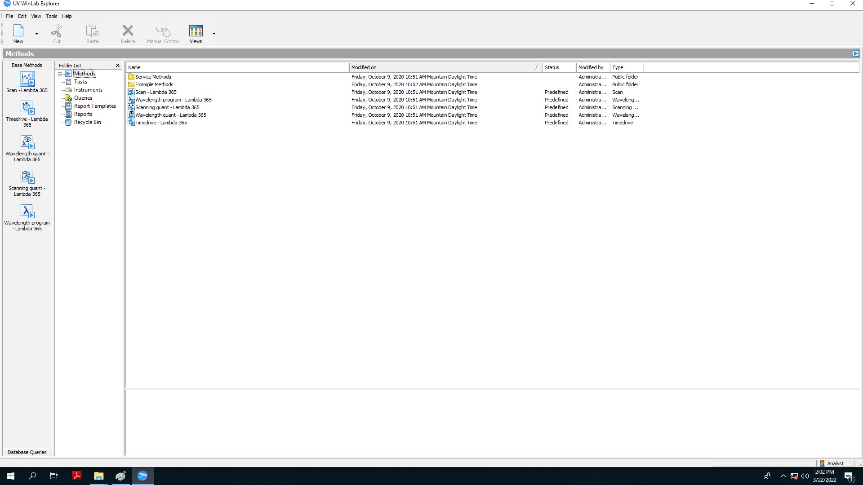This screenshot has width=863, height=485.
Task: Expand the Methods tree node
Action: 60,74
